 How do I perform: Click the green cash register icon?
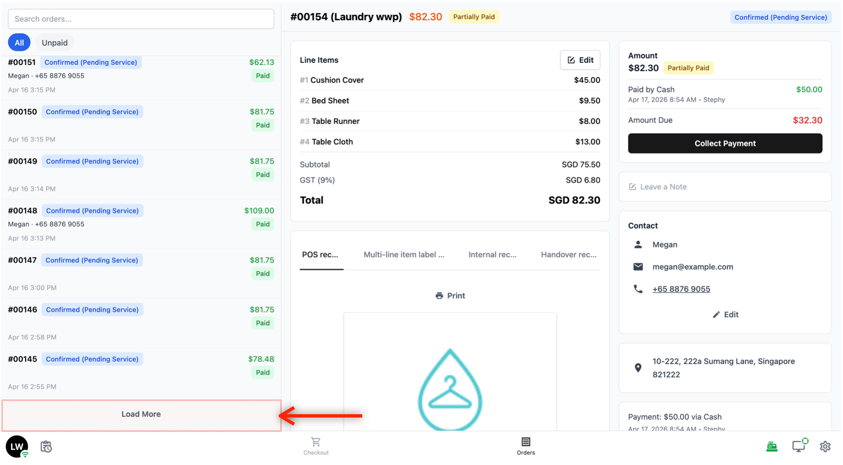tap(771, 446)
